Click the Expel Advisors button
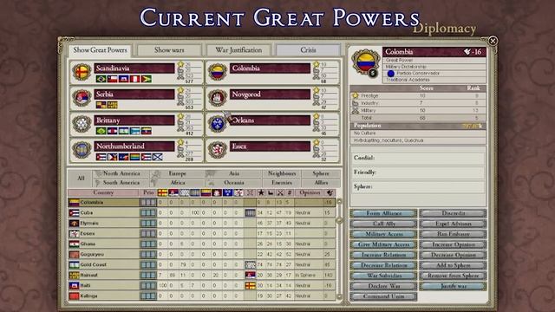555x312 pixels. tap(453, 224)
